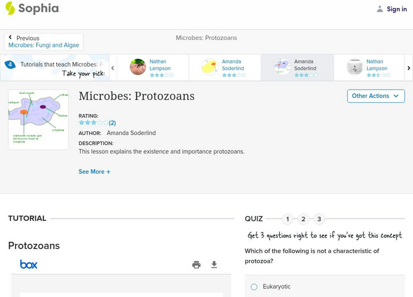The width and height of the screenshot is (413, 297).
Task: Open the Other Actions dropdown
Action: click(x=375, y=96)
